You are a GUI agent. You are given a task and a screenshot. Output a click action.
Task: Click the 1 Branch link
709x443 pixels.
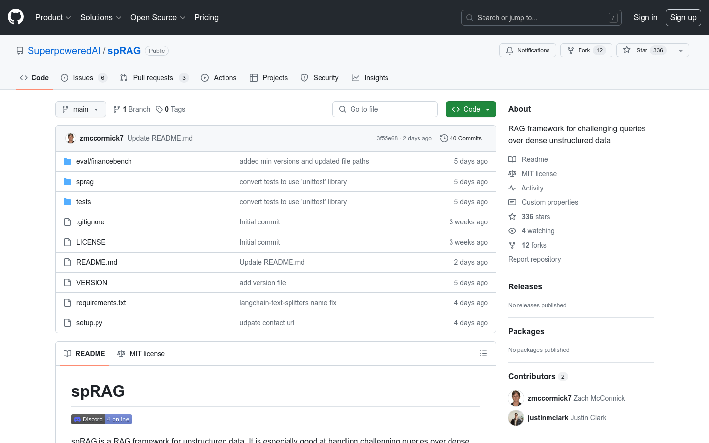coord(131,109)
